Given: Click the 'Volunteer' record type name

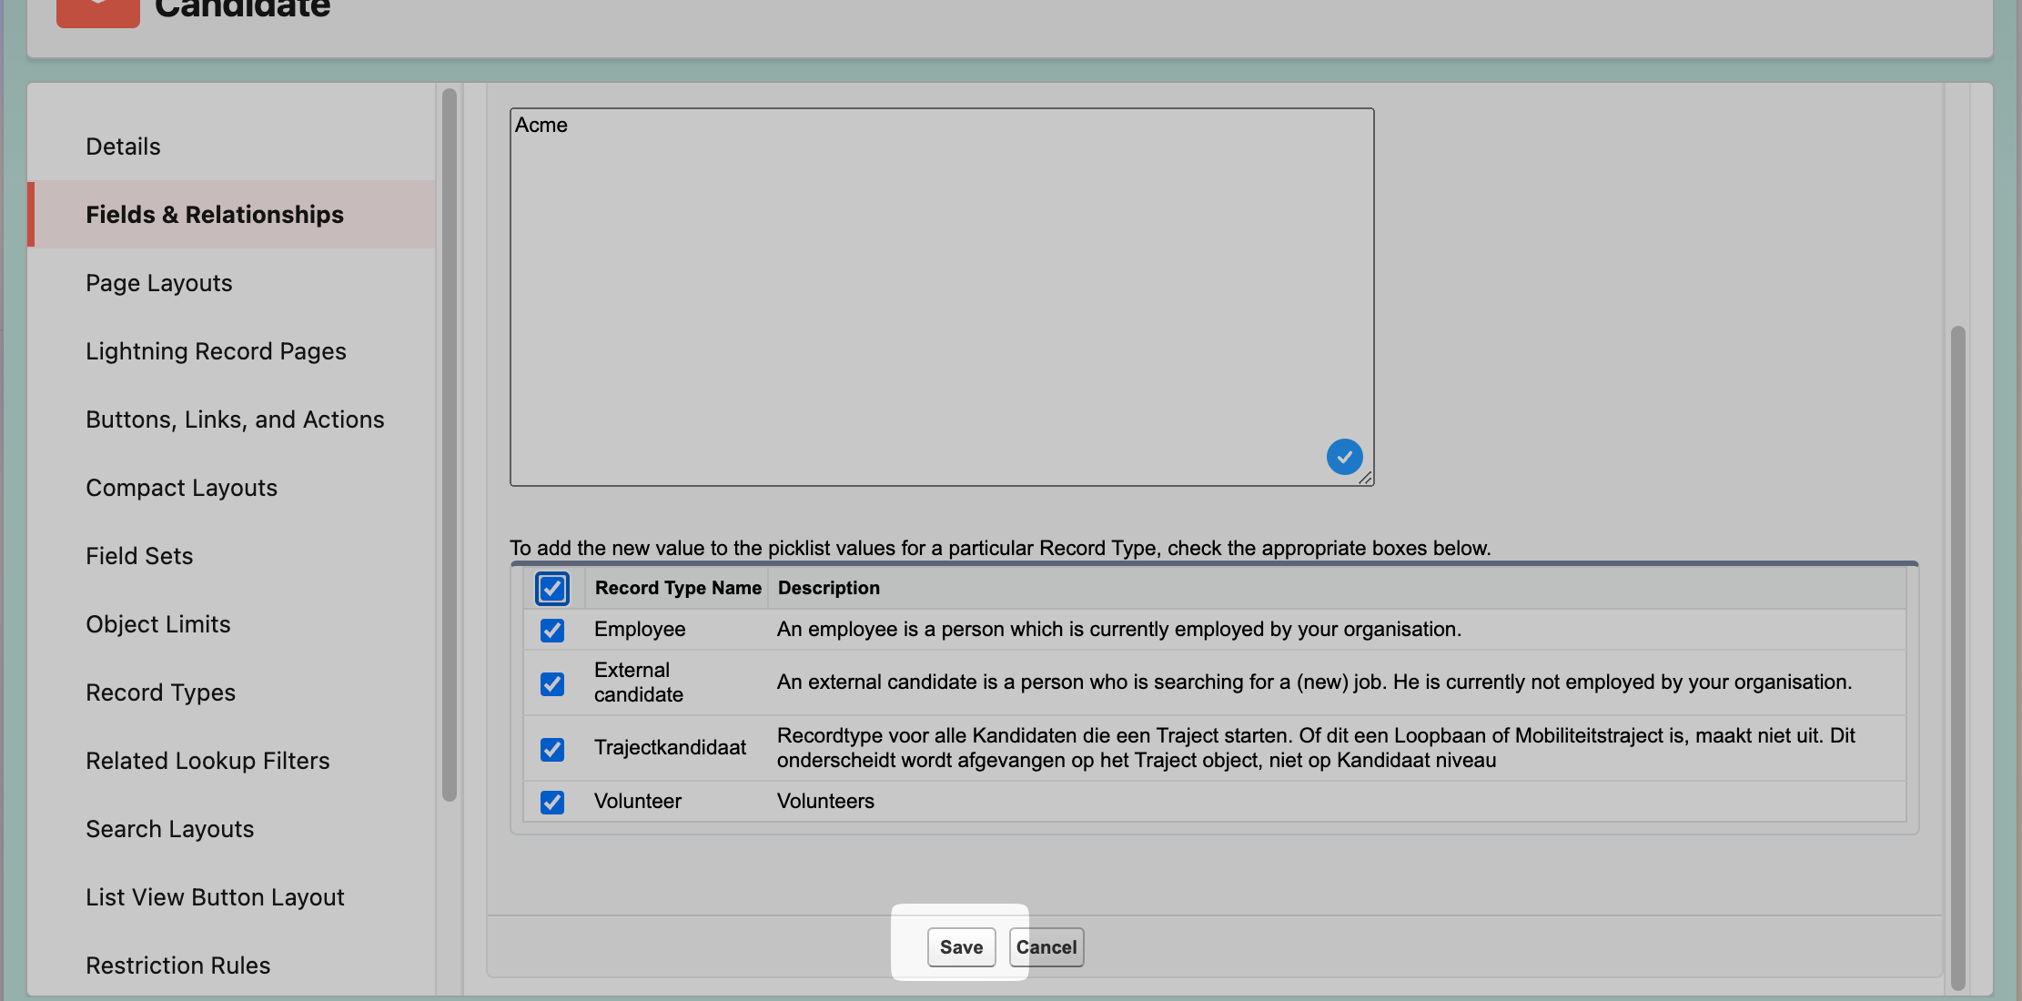Looking at the screenshot, I should (638, 802).
